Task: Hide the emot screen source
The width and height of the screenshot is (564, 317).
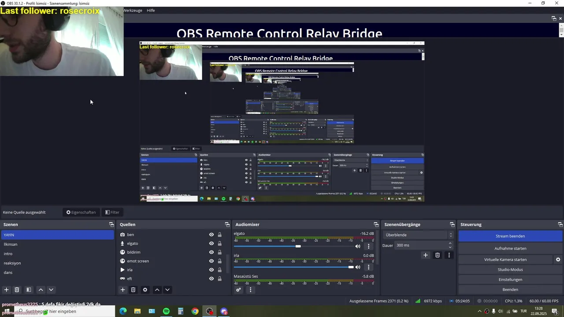Action: coord(211,261)
